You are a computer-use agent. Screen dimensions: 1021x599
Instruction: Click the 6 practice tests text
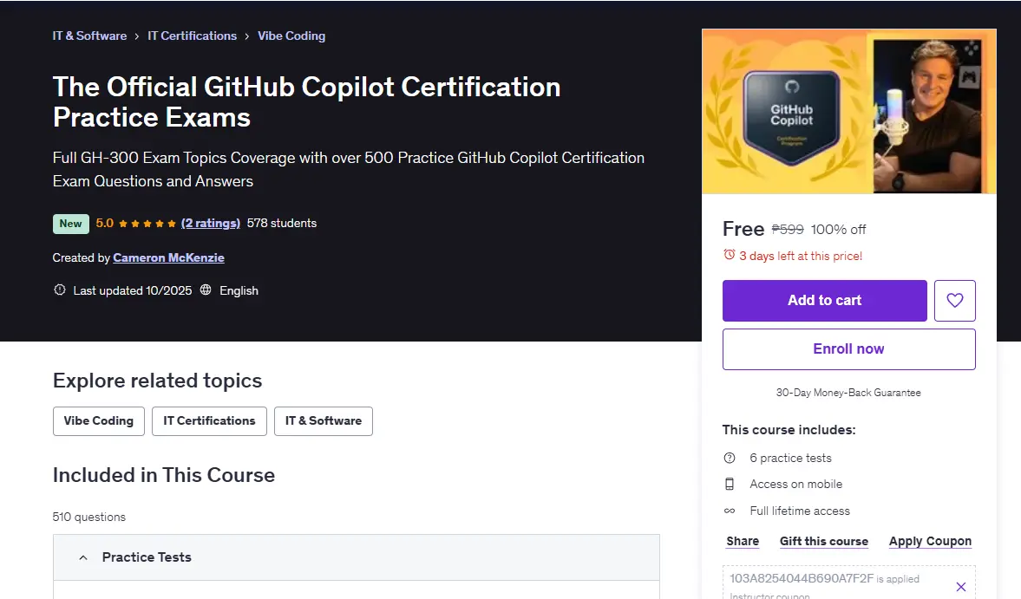[790, 458]
